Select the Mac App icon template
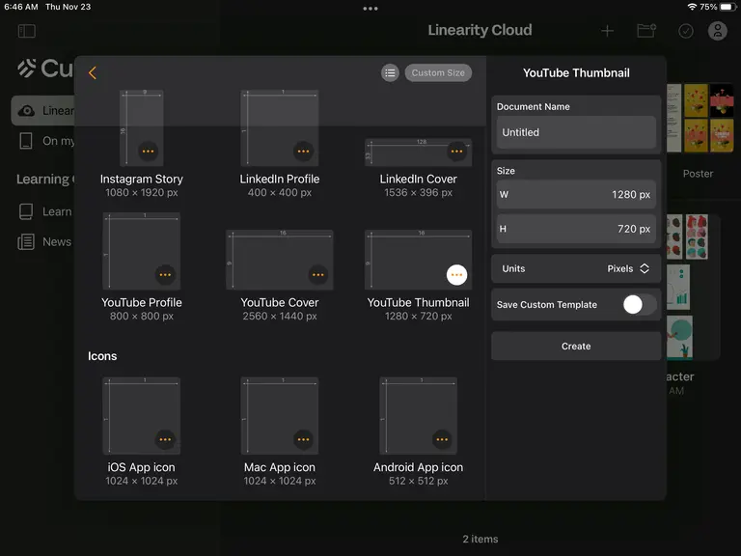This screenshot has width=741, height=556. tap(280, 416)
